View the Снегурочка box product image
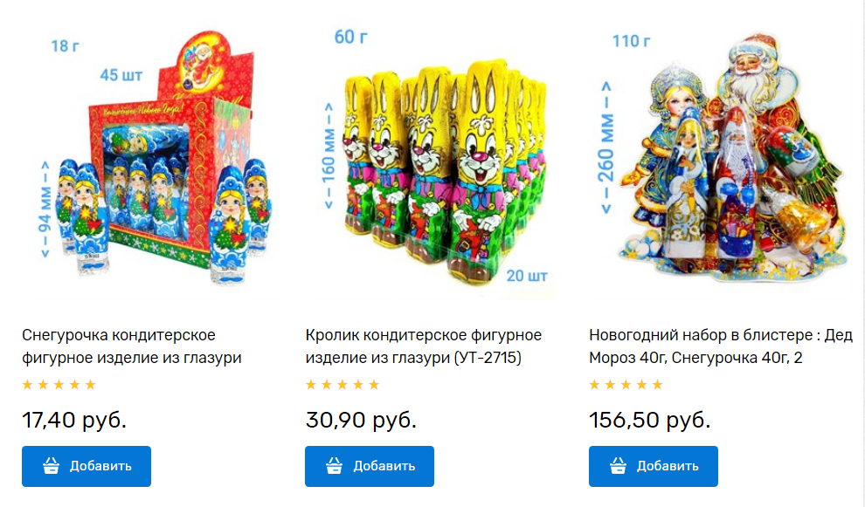The width and height of the screenshot is (865, 507). [x=155, y=160]
